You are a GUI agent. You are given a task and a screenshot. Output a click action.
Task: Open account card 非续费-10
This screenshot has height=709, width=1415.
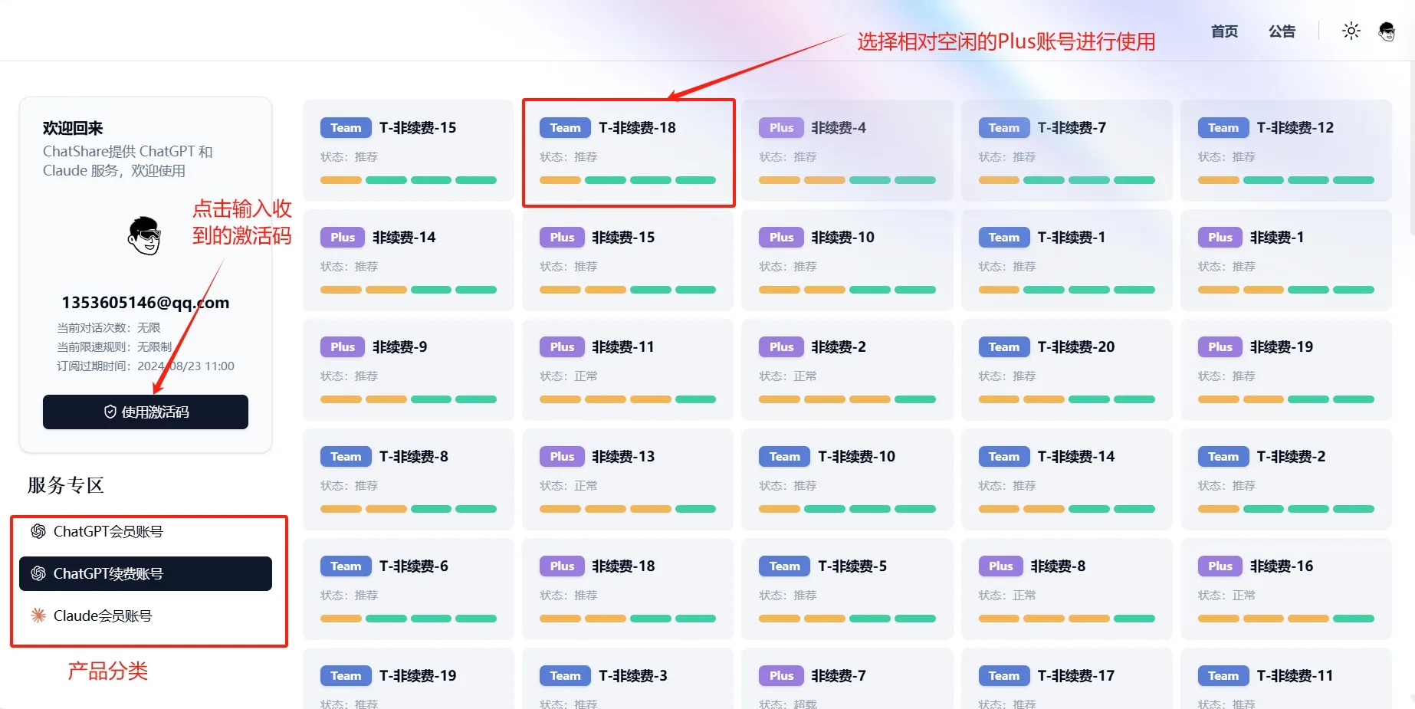coord(847,261)
